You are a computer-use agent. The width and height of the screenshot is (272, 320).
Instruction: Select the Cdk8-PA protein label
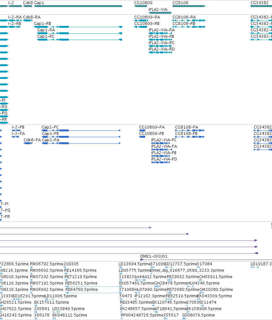(x=32, y=140)
